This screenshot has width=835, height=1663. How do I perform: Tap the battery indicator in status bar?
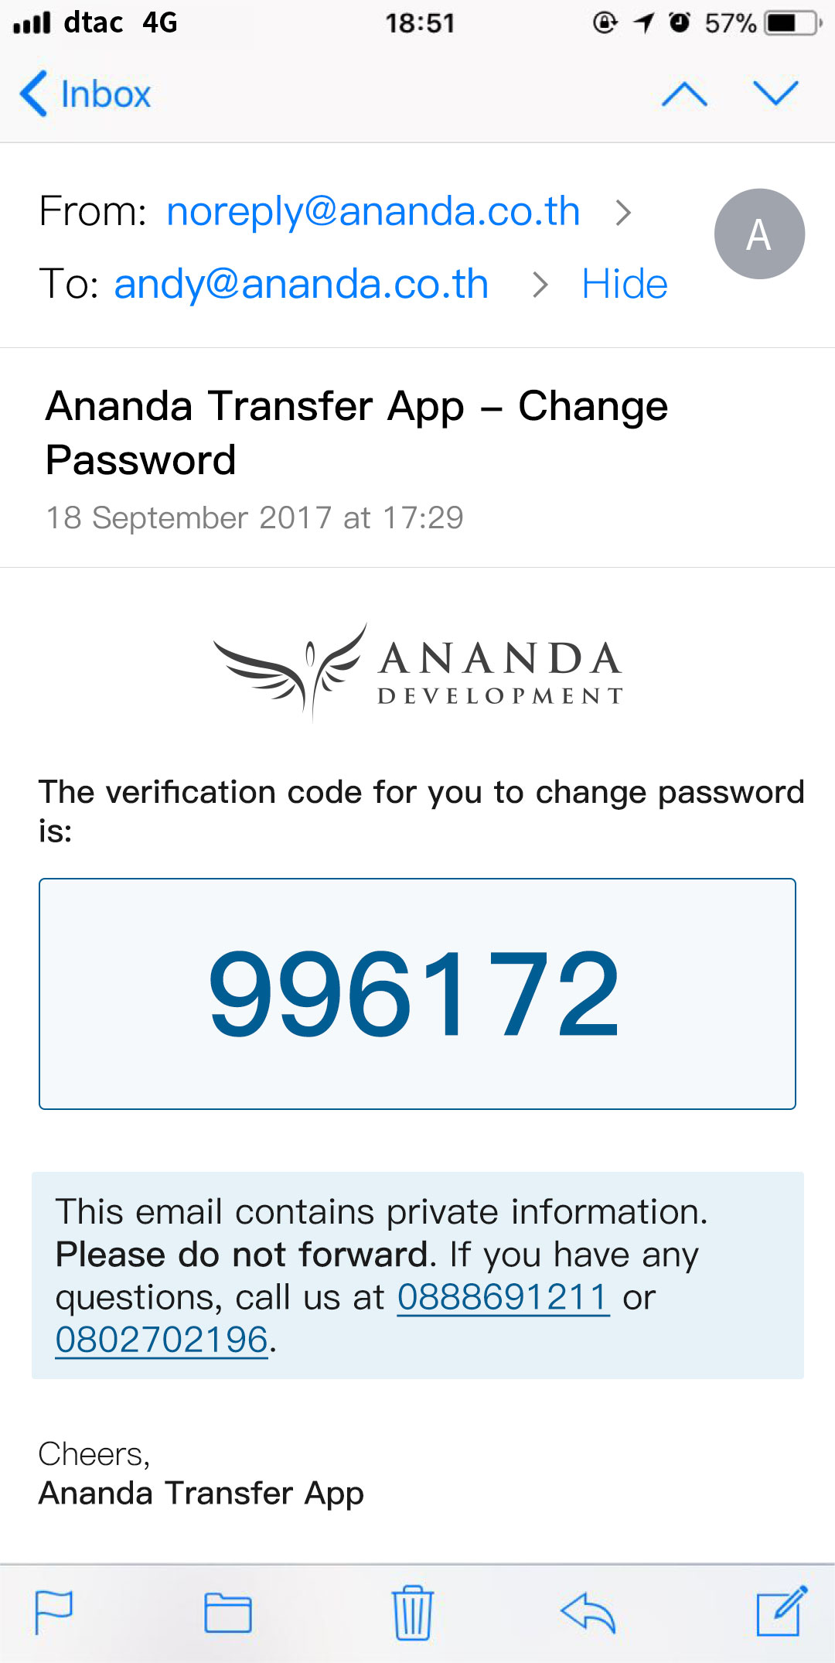click(x=792, y=23)
